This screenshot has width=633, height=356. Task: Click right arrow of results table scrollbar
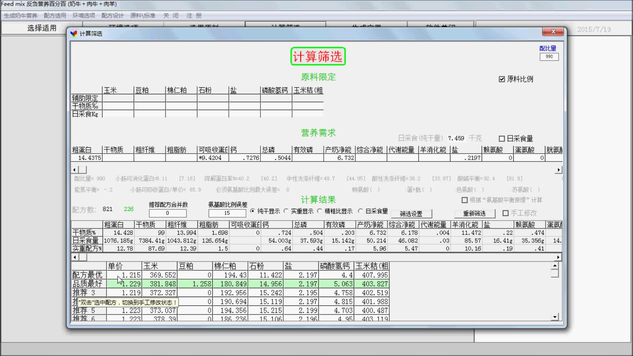[x=558, y=257]
